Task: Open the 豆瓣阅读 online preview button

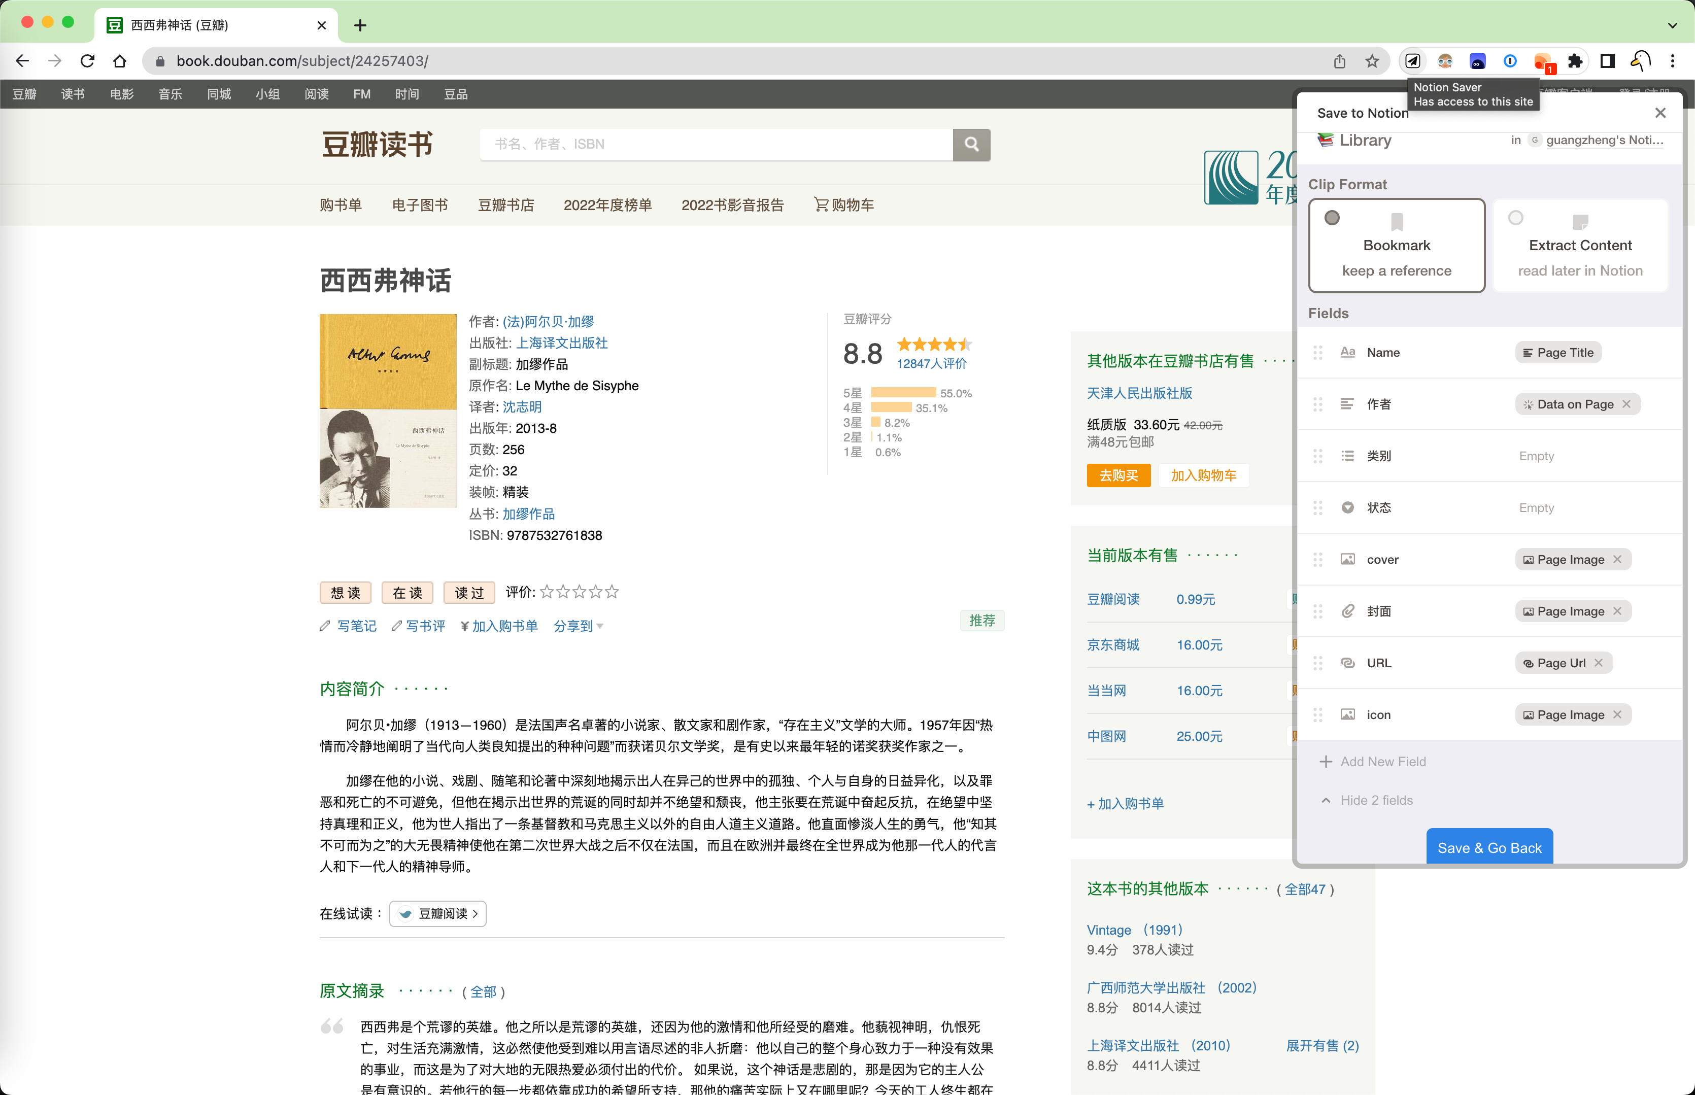Action: 438,914
